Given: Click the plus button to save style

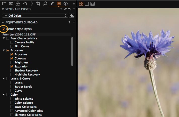Looking at the screenshot, I should point(72,16).
